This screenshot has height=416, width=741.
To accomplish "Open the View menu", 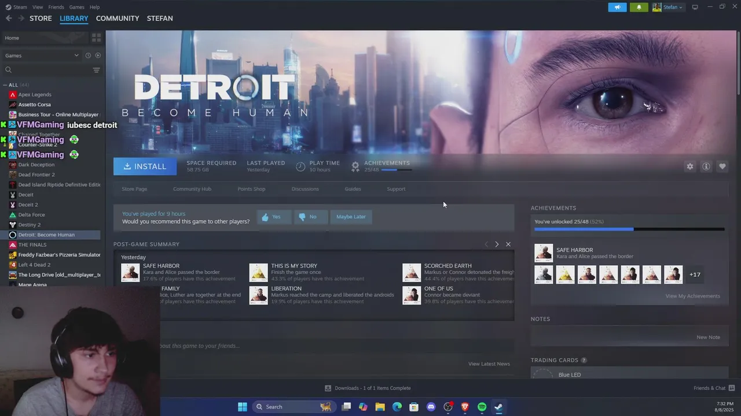I will [x=38, y=7].
